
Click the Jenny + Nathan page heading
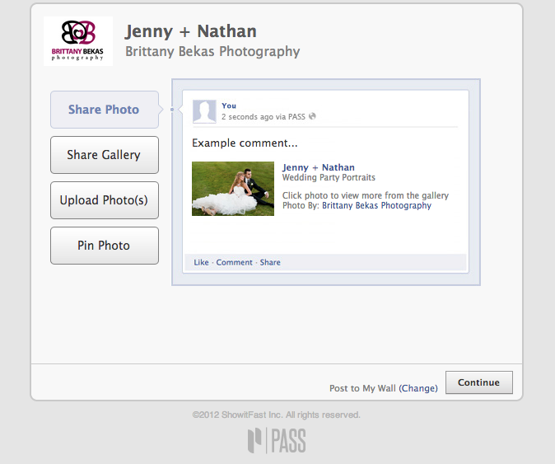(x=190, y=31)
